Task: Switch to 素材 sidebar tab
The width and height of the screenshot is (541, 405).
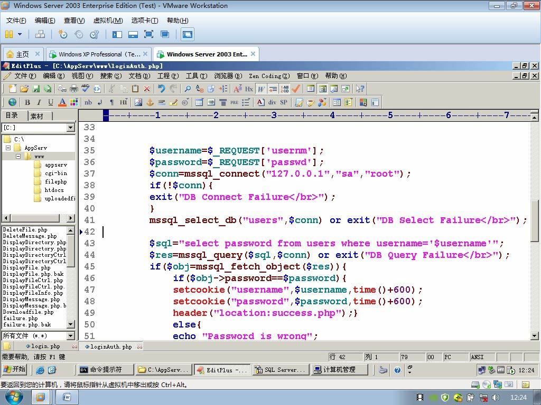Action: click(x=37, y=116)
